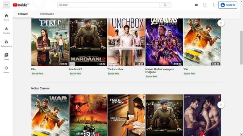Click Buy or Rent under The Lunchbox
The width and height of the screenshot is (243, 136).
click(114, 74)
